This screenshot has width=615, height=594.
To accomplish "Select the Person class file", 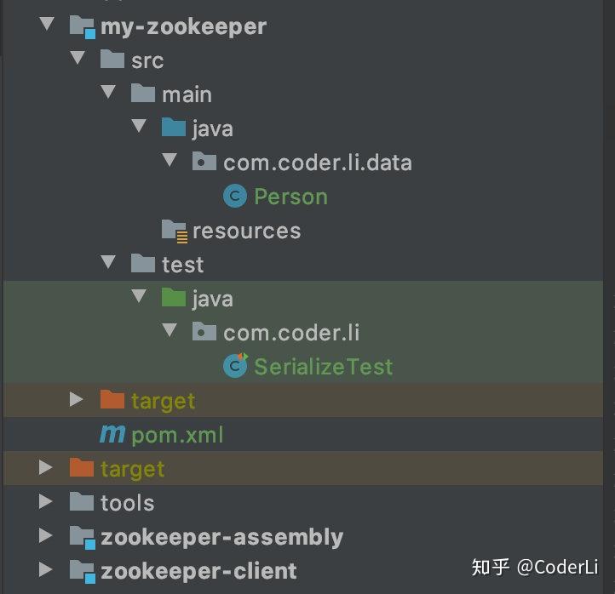I will tap(290, 197).
